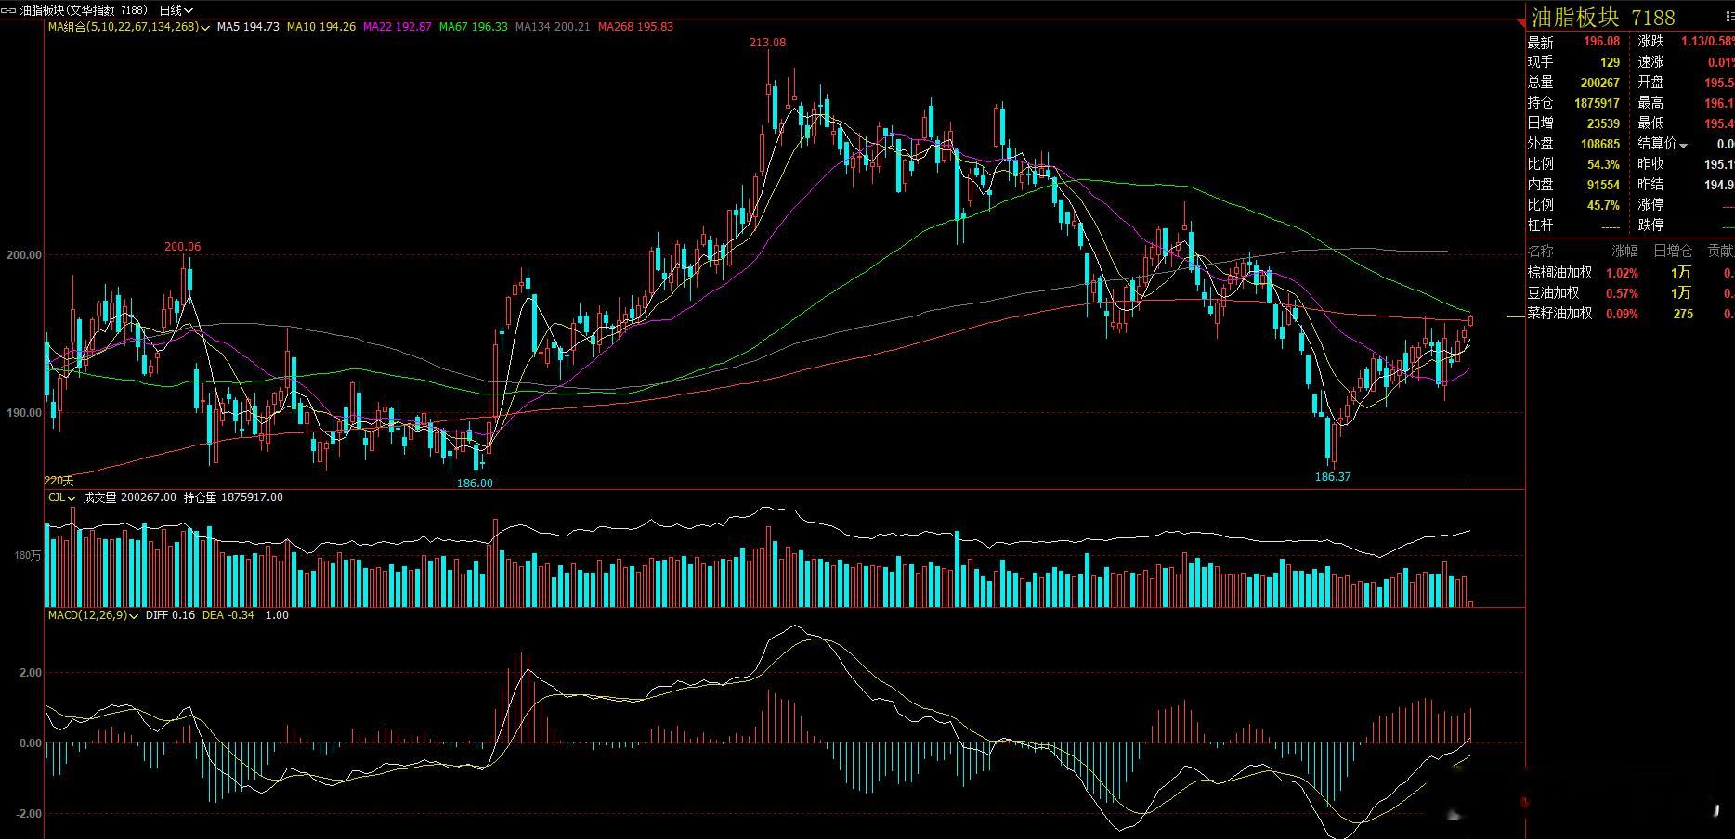Click the 总量 value 200267
Viewport: 1735px width, 839px height.
tap(1600, 83)
